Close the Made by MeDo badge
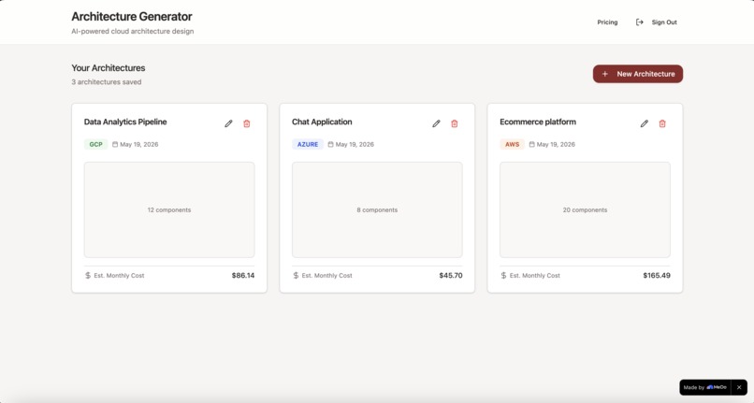This screenshot has height=403, width=754. point(739,387)
